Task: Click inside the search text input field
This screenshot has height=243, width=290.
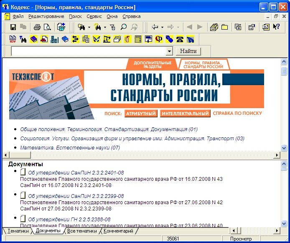Action: (x=89, y=51)
